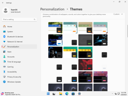Select the red flower theme
This screenshot has height=96, width=128.
point(85,65)
